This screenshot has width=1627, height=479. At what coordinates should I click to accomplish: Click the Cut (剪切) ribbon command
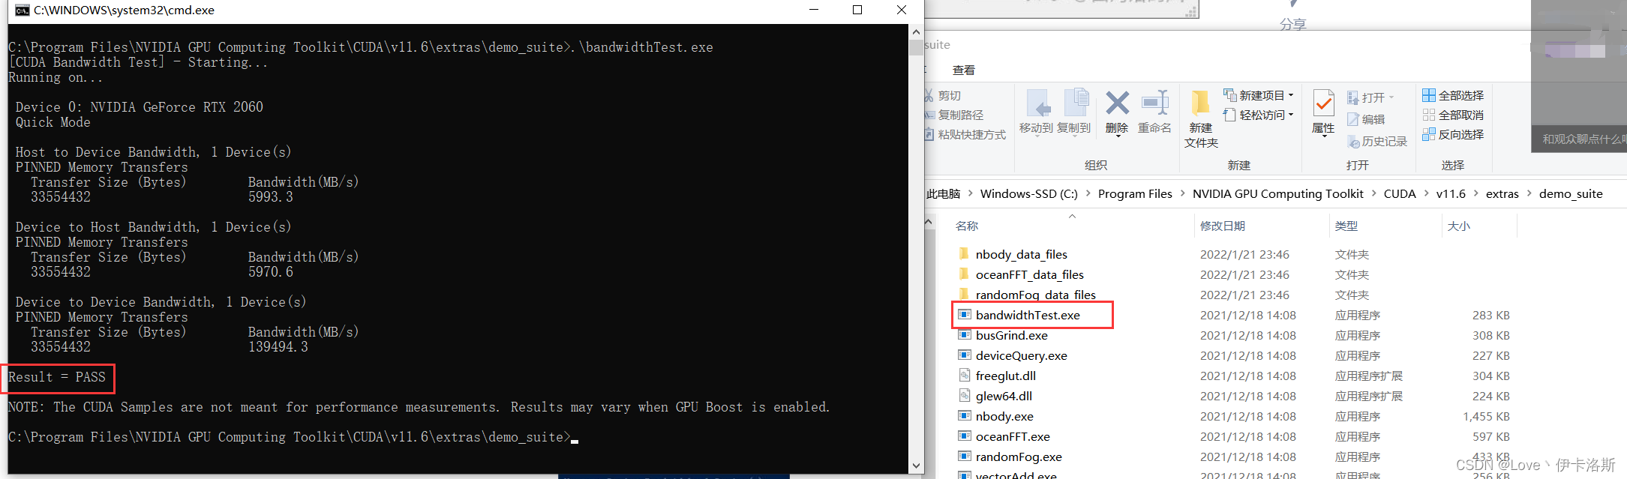click(944, 96)
